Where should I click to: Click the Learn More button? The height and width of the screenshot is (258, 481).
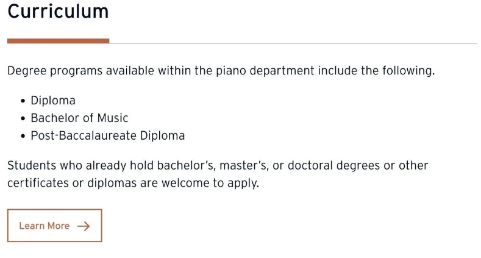[55, 226]
